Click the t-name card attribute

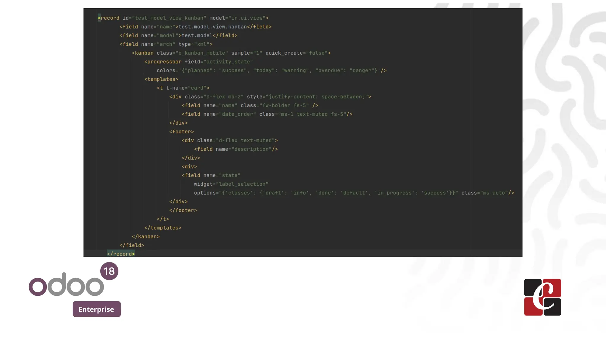pos(187,88)
